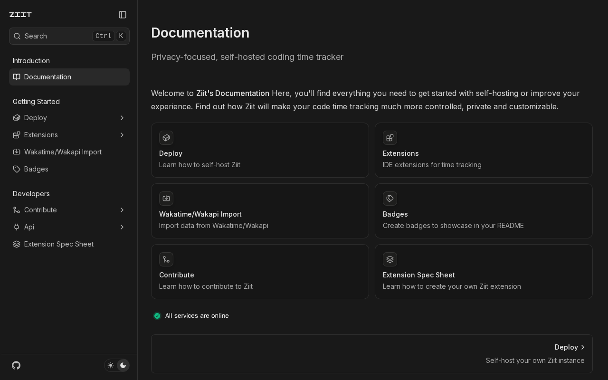This screenshot has width=608, height=380.
Task: Open the GitHub repository icon
Action: 16,365
